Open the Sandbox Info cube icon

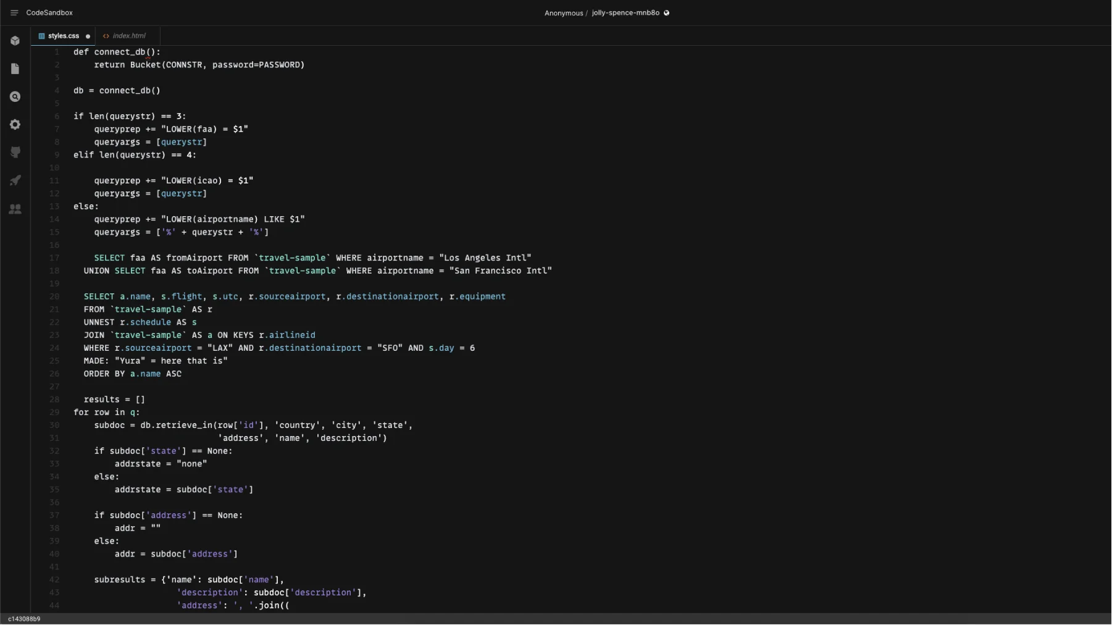pyautogui.click(x=15, y=41)
